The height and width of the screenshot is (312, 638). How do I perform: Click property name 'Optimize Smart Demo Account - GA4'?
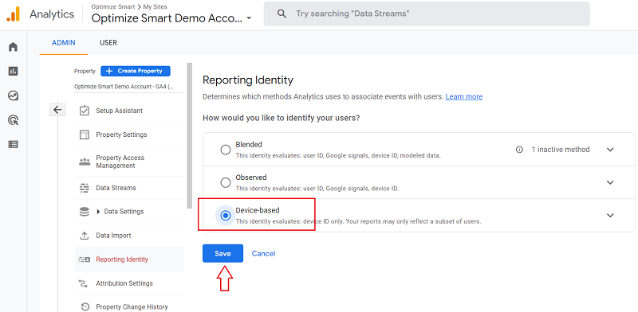124,87
